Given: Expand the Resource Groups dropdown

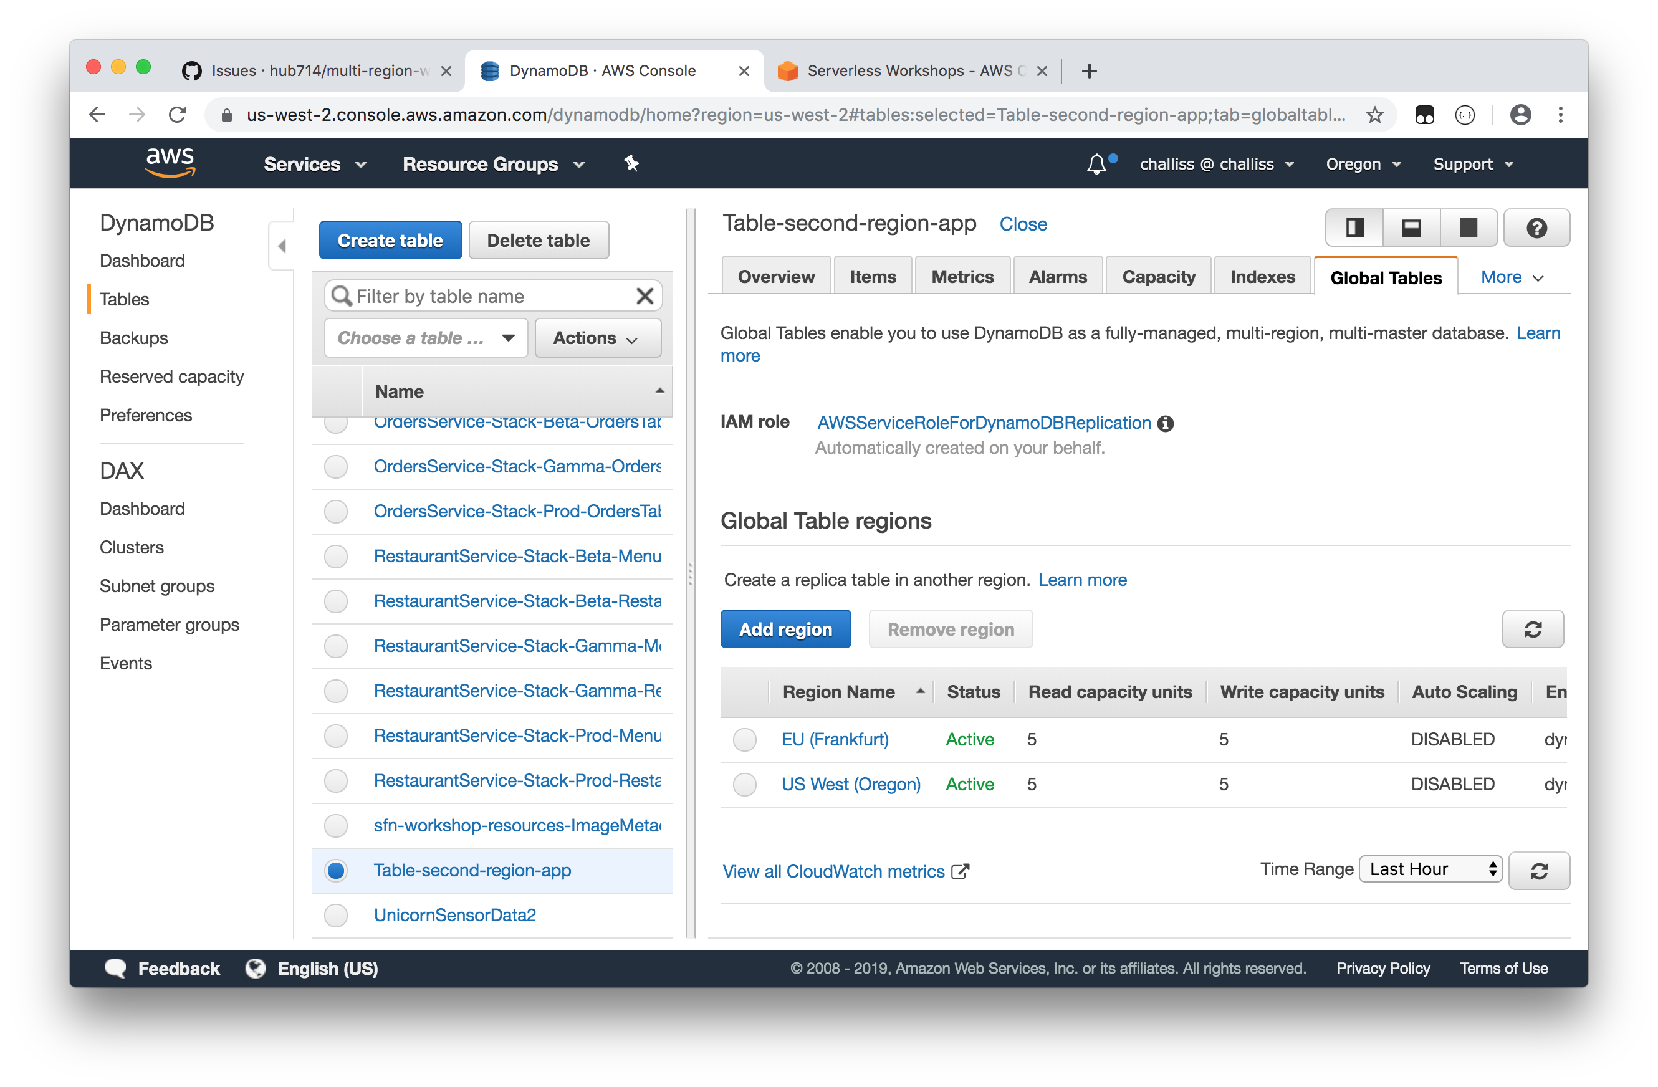Looking at the screenshot, I should (x=493, y=164).
